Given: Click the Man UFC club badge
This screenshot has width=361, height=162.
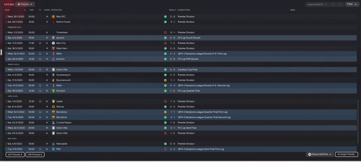Looking at the screenshot, I should click(54, 17).
